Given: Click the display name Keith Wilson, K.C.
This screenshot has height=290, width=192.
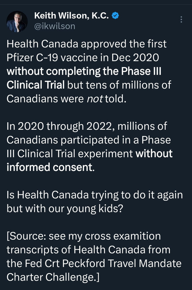Looking at the screenshot, I should [x=72, y=16].
